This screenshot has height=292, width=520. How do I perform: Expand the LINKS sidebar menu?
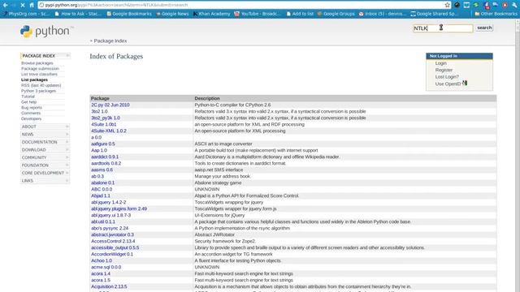point(45,180)
